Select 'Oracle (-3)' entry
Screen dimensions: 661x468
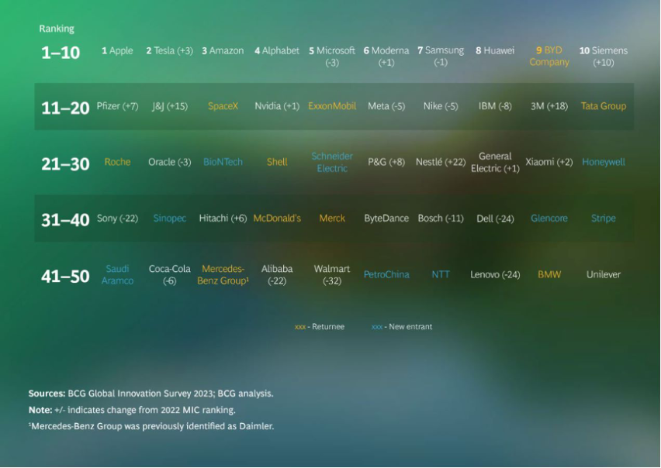169,162
